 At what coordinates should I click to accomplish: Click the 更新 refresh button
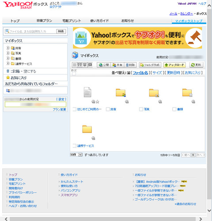pos(196,65)
